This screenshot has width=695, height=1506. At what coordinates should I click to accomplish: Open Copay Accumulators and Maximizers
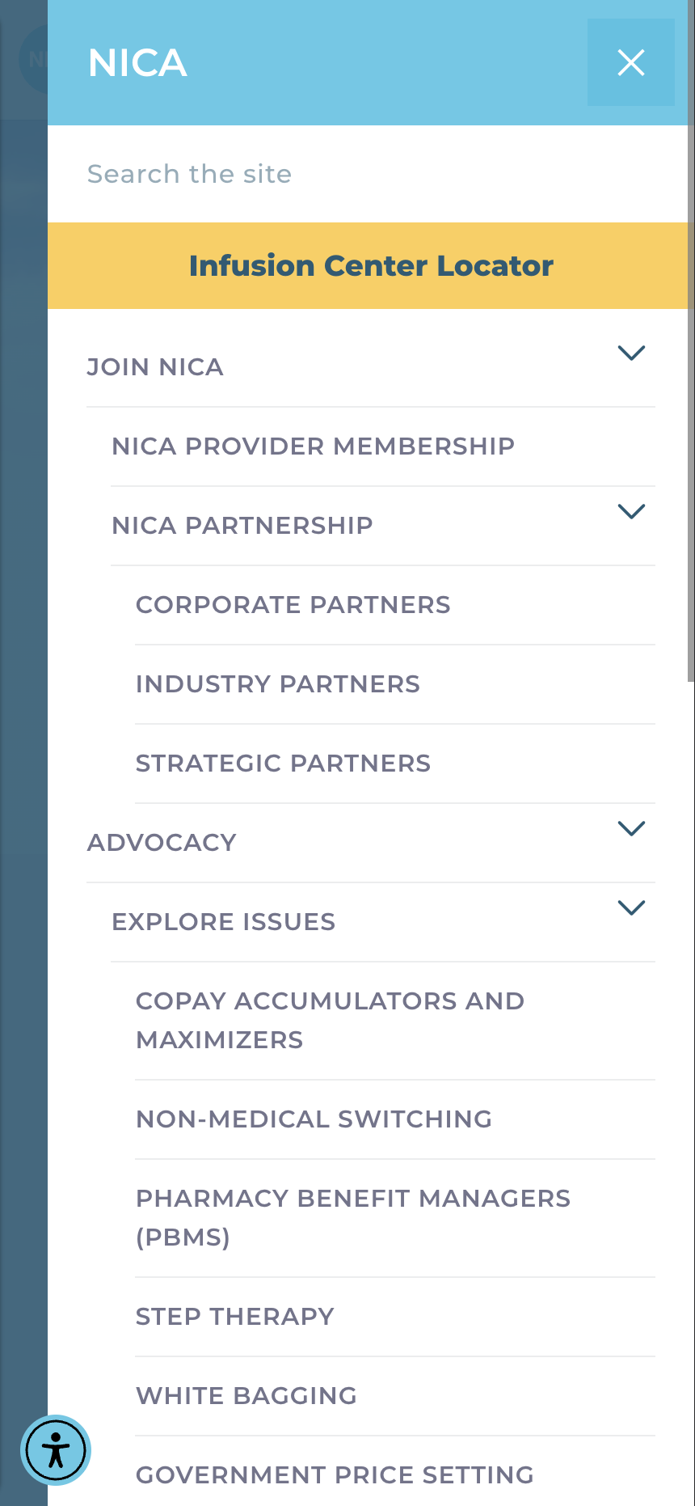click(x=330, y=1020)
